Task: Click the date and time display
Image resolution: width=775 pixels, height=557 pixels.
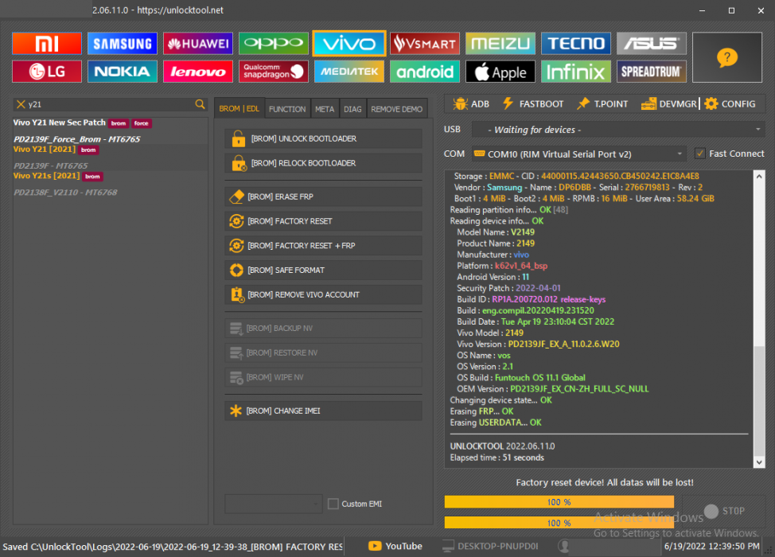Action: click(x=711, y=546)
